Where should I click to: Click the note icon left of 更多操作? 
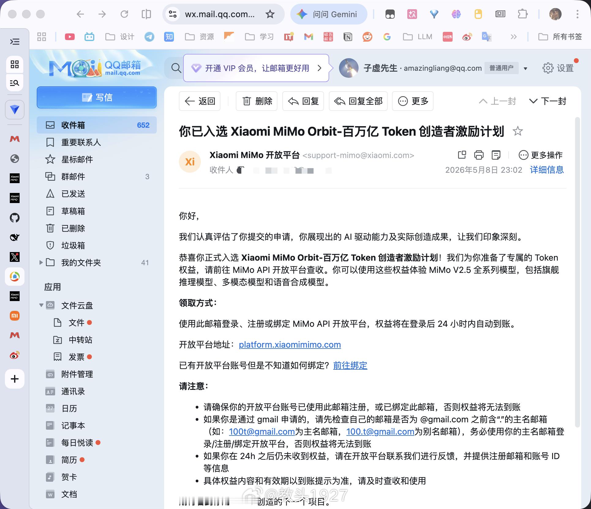[x=496, y=155]
